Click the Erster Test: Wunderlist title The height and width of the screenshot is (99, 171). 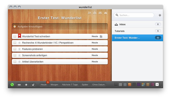coord(60,18)
